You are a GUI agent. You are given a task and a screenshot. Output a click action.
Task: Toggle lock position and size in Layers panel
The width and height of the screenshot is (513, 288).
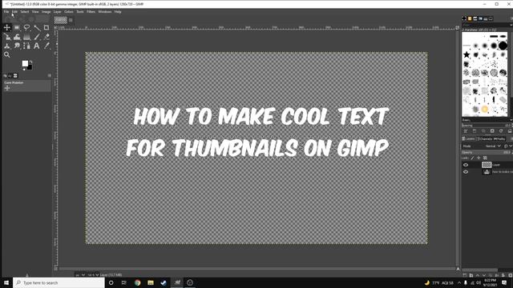click(479, 158)
